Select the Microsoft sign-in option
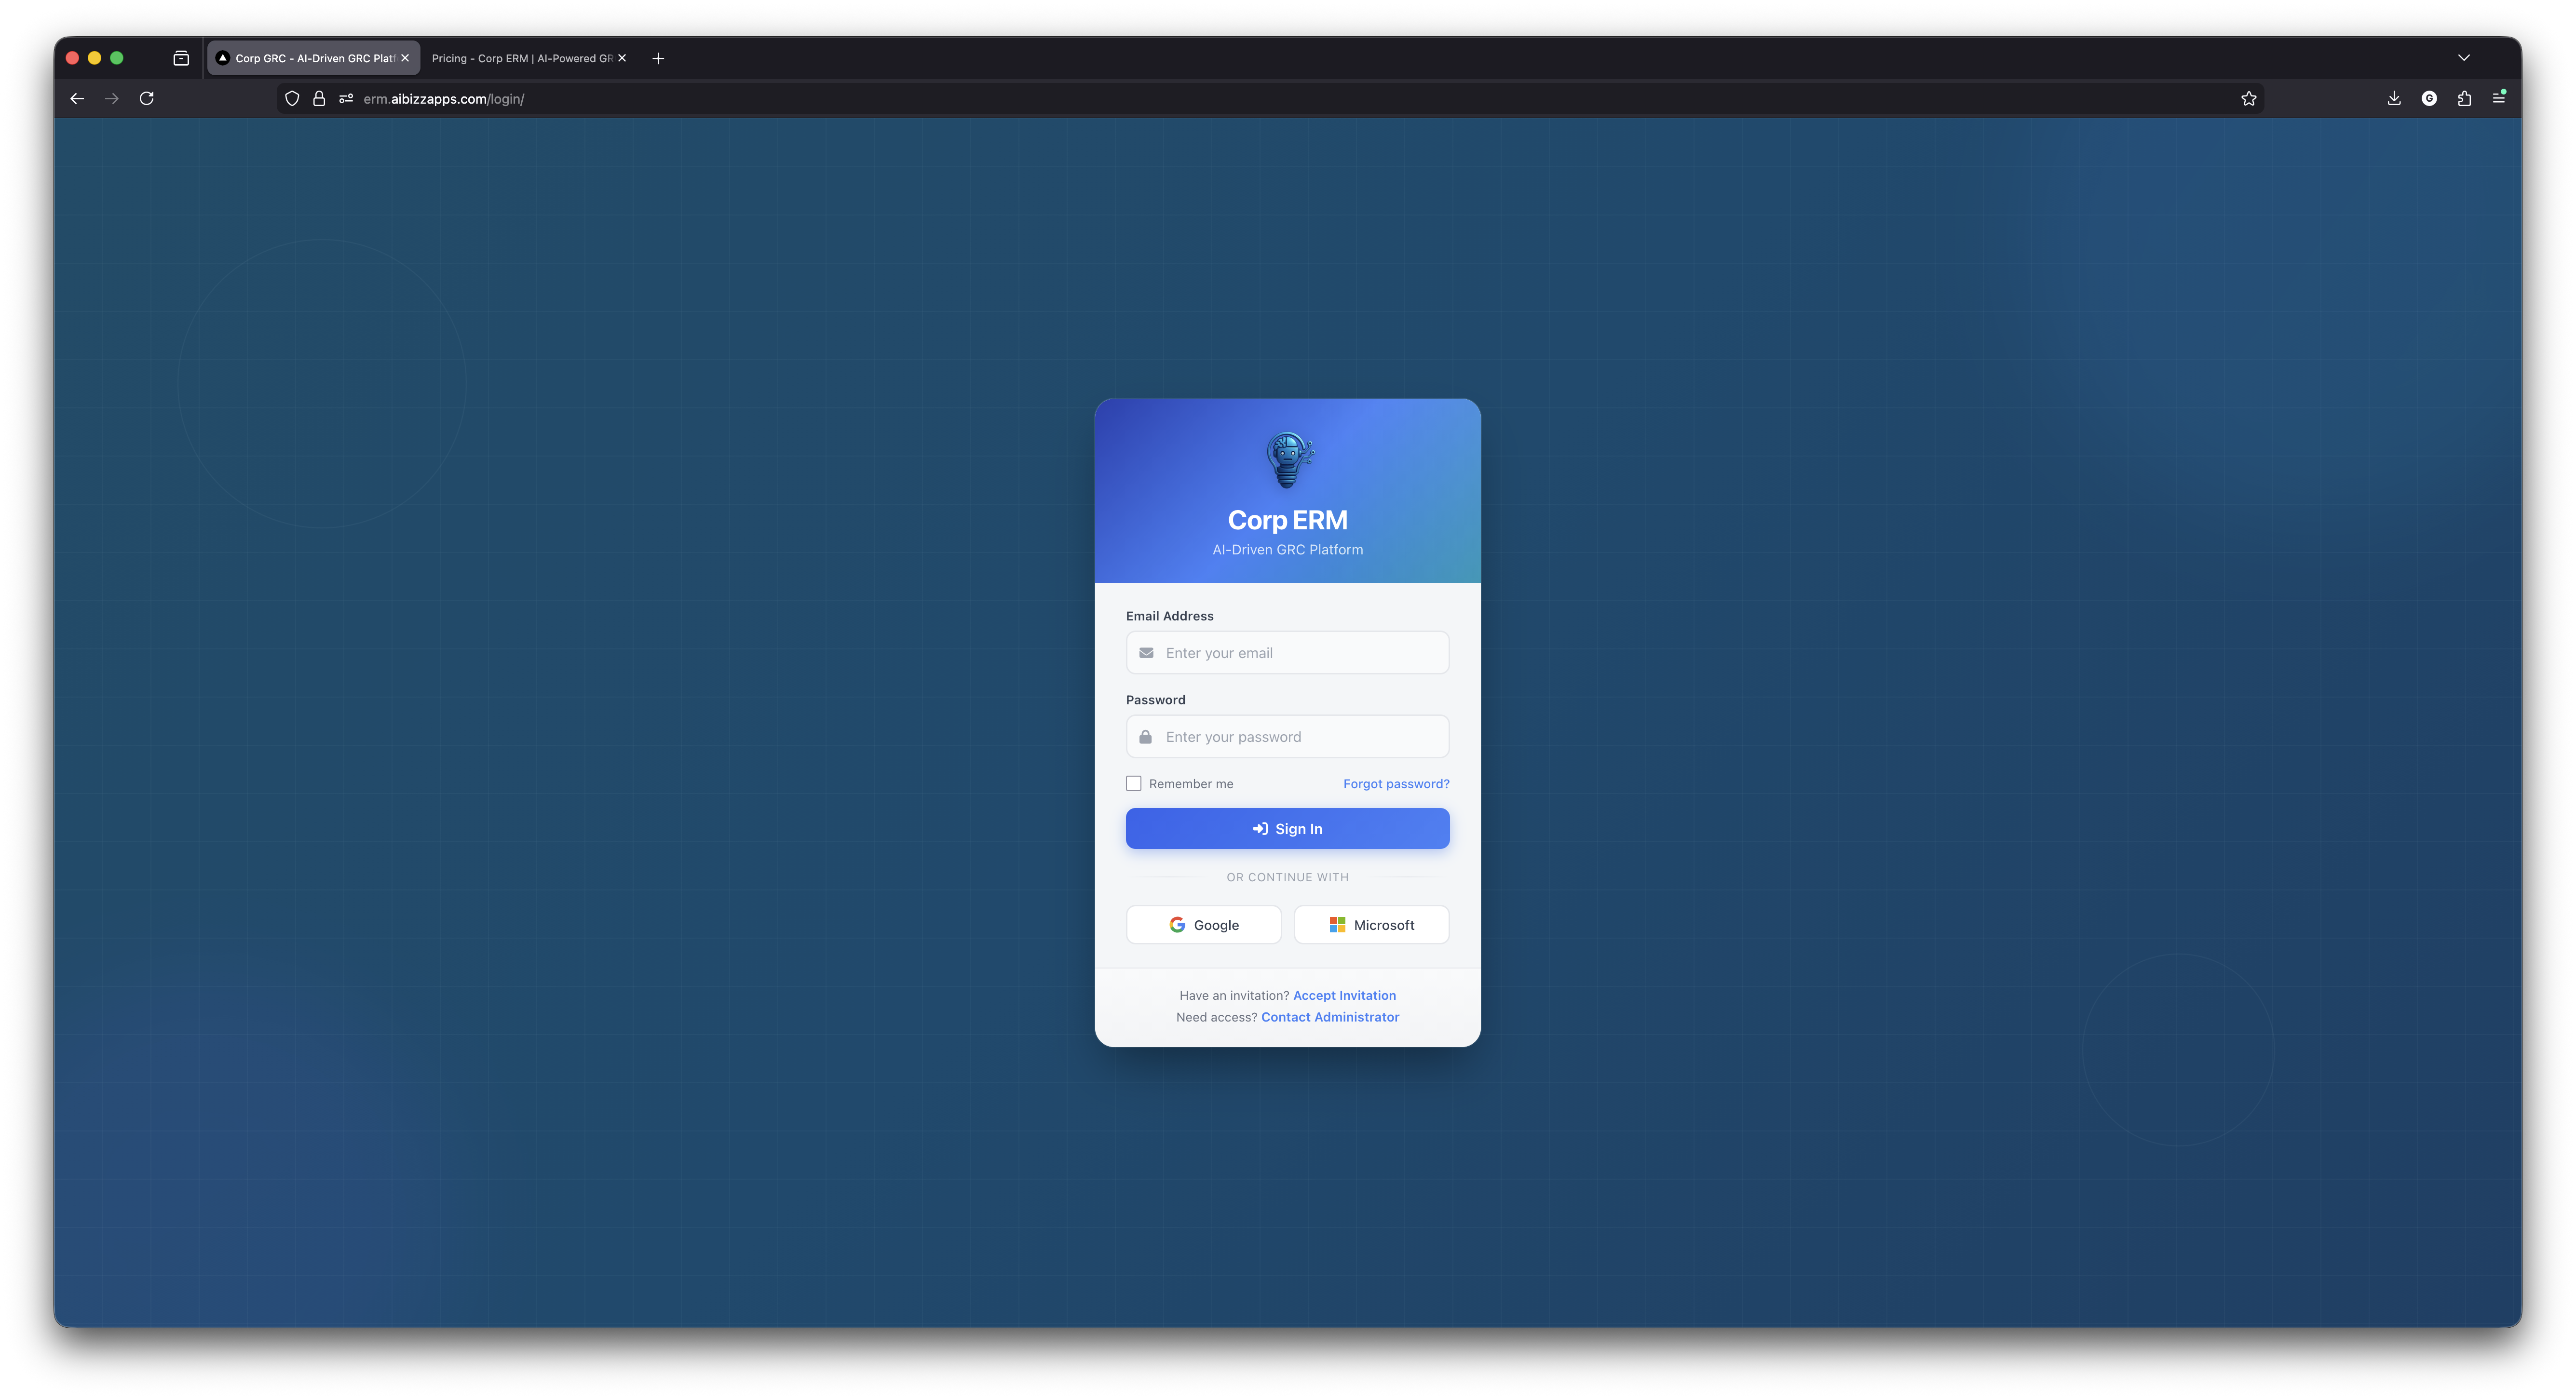 pyautogui.click(x=1371, y=924)
